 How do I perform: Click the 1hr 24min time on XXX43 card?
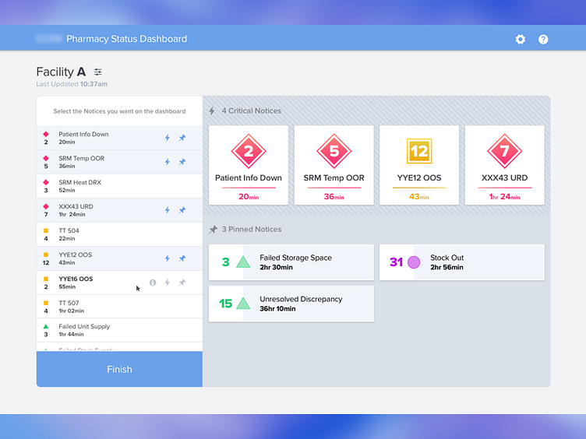(504, 196)
